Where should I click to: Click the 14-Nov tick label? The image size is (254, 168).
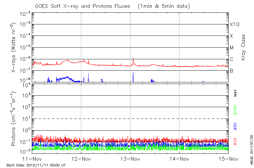coord(179,159)
